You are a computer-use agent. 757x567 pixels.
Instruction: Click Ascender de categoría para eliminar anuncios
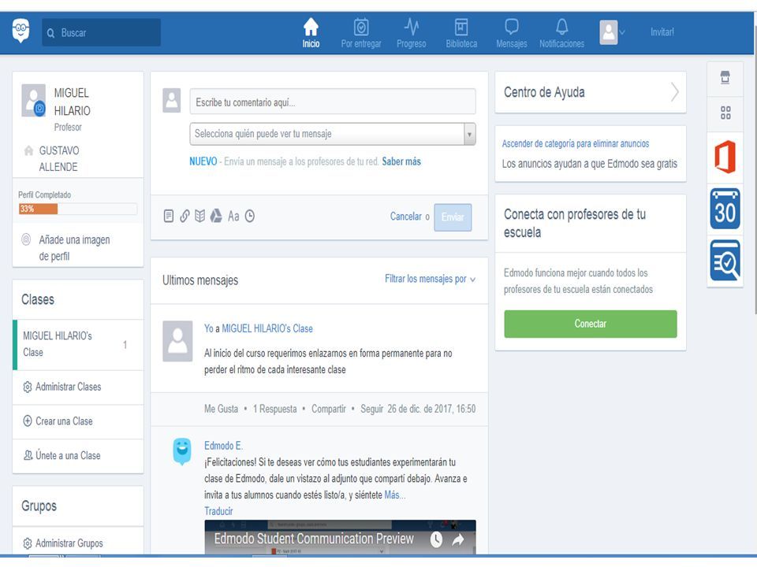pyautogui.click(x=576, y=143)
